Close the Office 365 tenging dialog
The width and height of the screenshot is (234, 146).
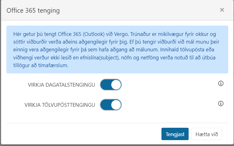(222, 10)
